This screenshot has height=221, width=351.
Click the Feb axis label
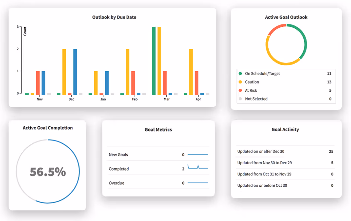pos(135,99)
